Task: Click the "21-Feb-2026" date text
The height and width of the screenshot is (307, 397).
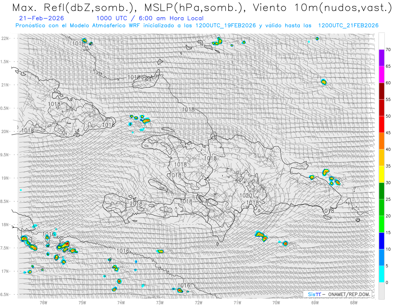Action: coord(42,19)
